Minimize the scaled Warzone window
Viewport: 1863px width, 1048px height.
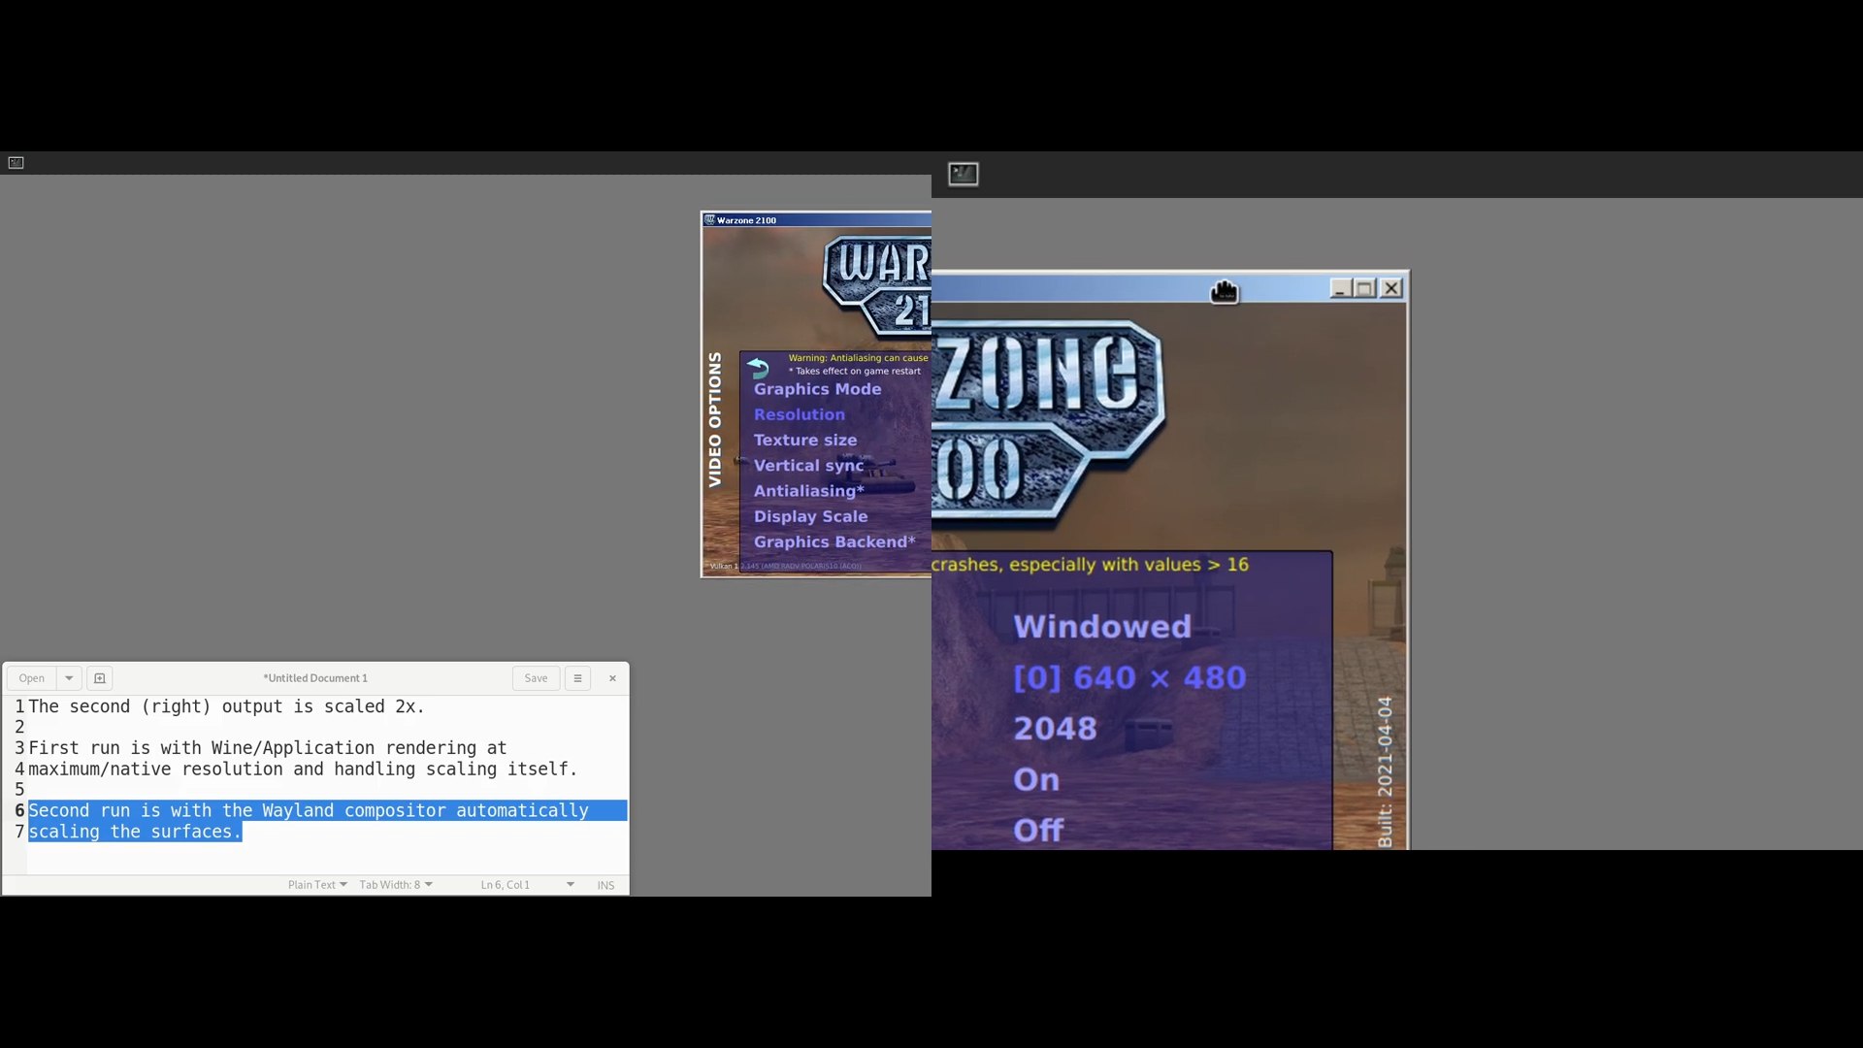pyautogui.click(x=1340, y=288)
